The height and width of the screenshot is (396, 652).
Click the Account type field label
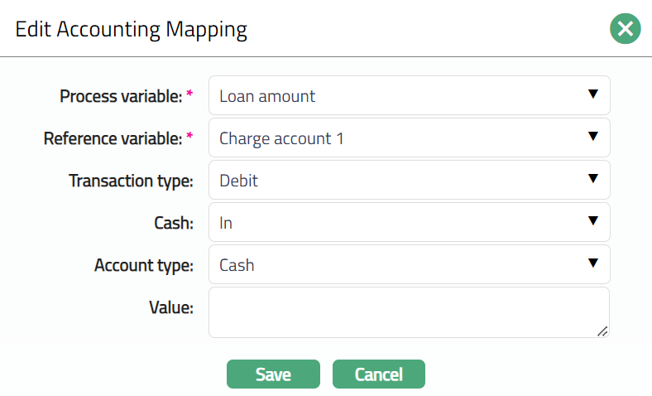click(144, 265)
